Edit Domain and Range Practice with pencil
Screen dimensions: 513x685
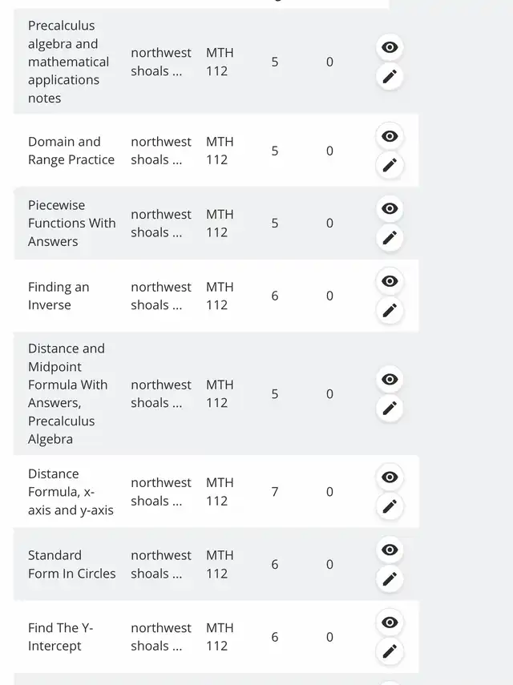390,165
